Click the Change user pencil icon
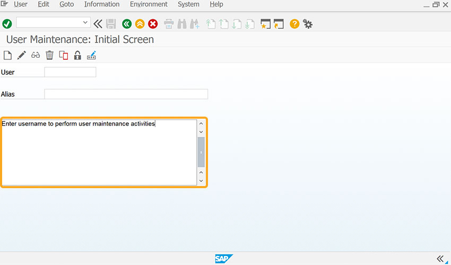Image resolution: width=451 pixels, height=265 pixels. point(22,55)
